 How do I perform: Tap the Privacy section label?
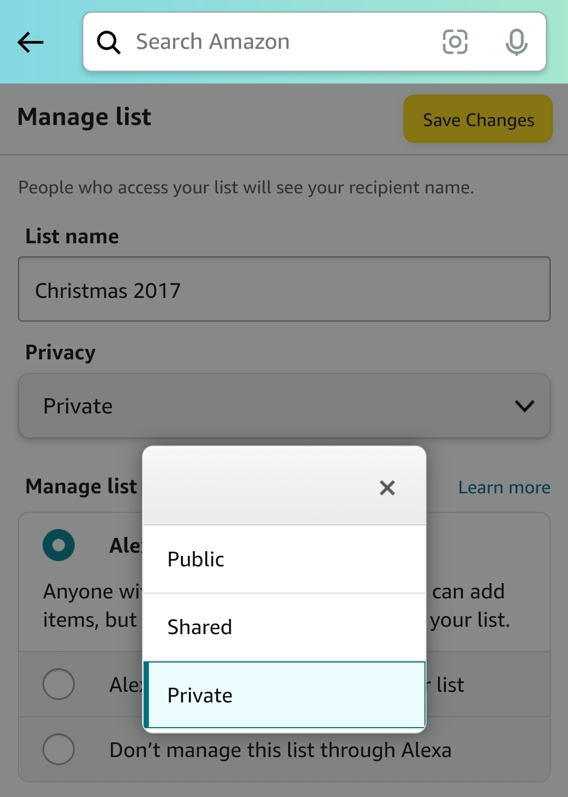60,353
